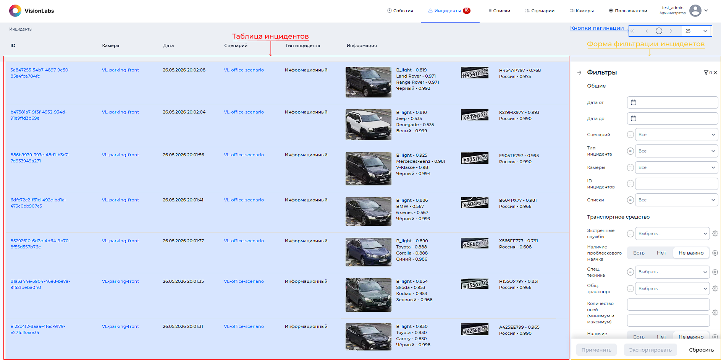View license plate image H155OY797

coord(475,284)
